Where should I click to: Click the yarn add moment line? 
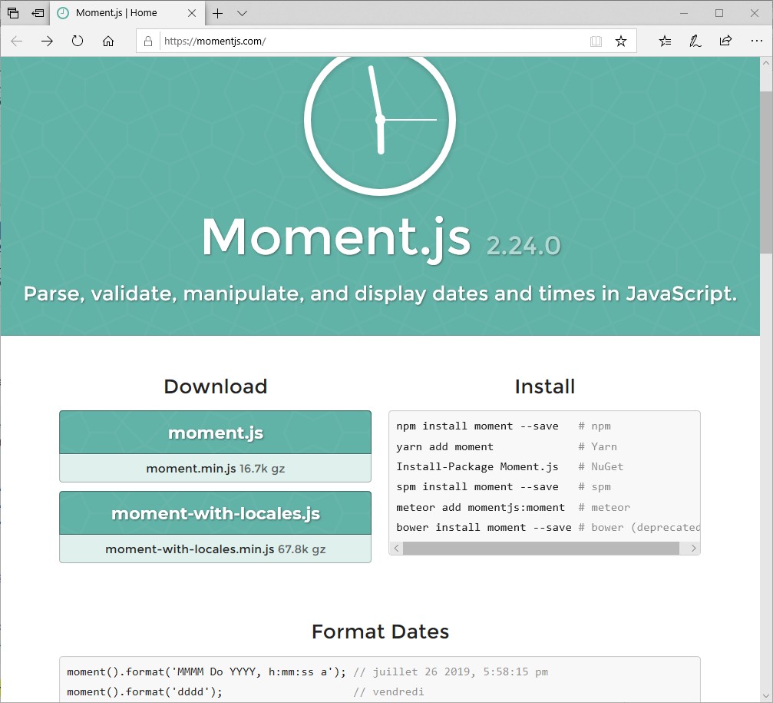pyautogui.click(x=507, y=447)
